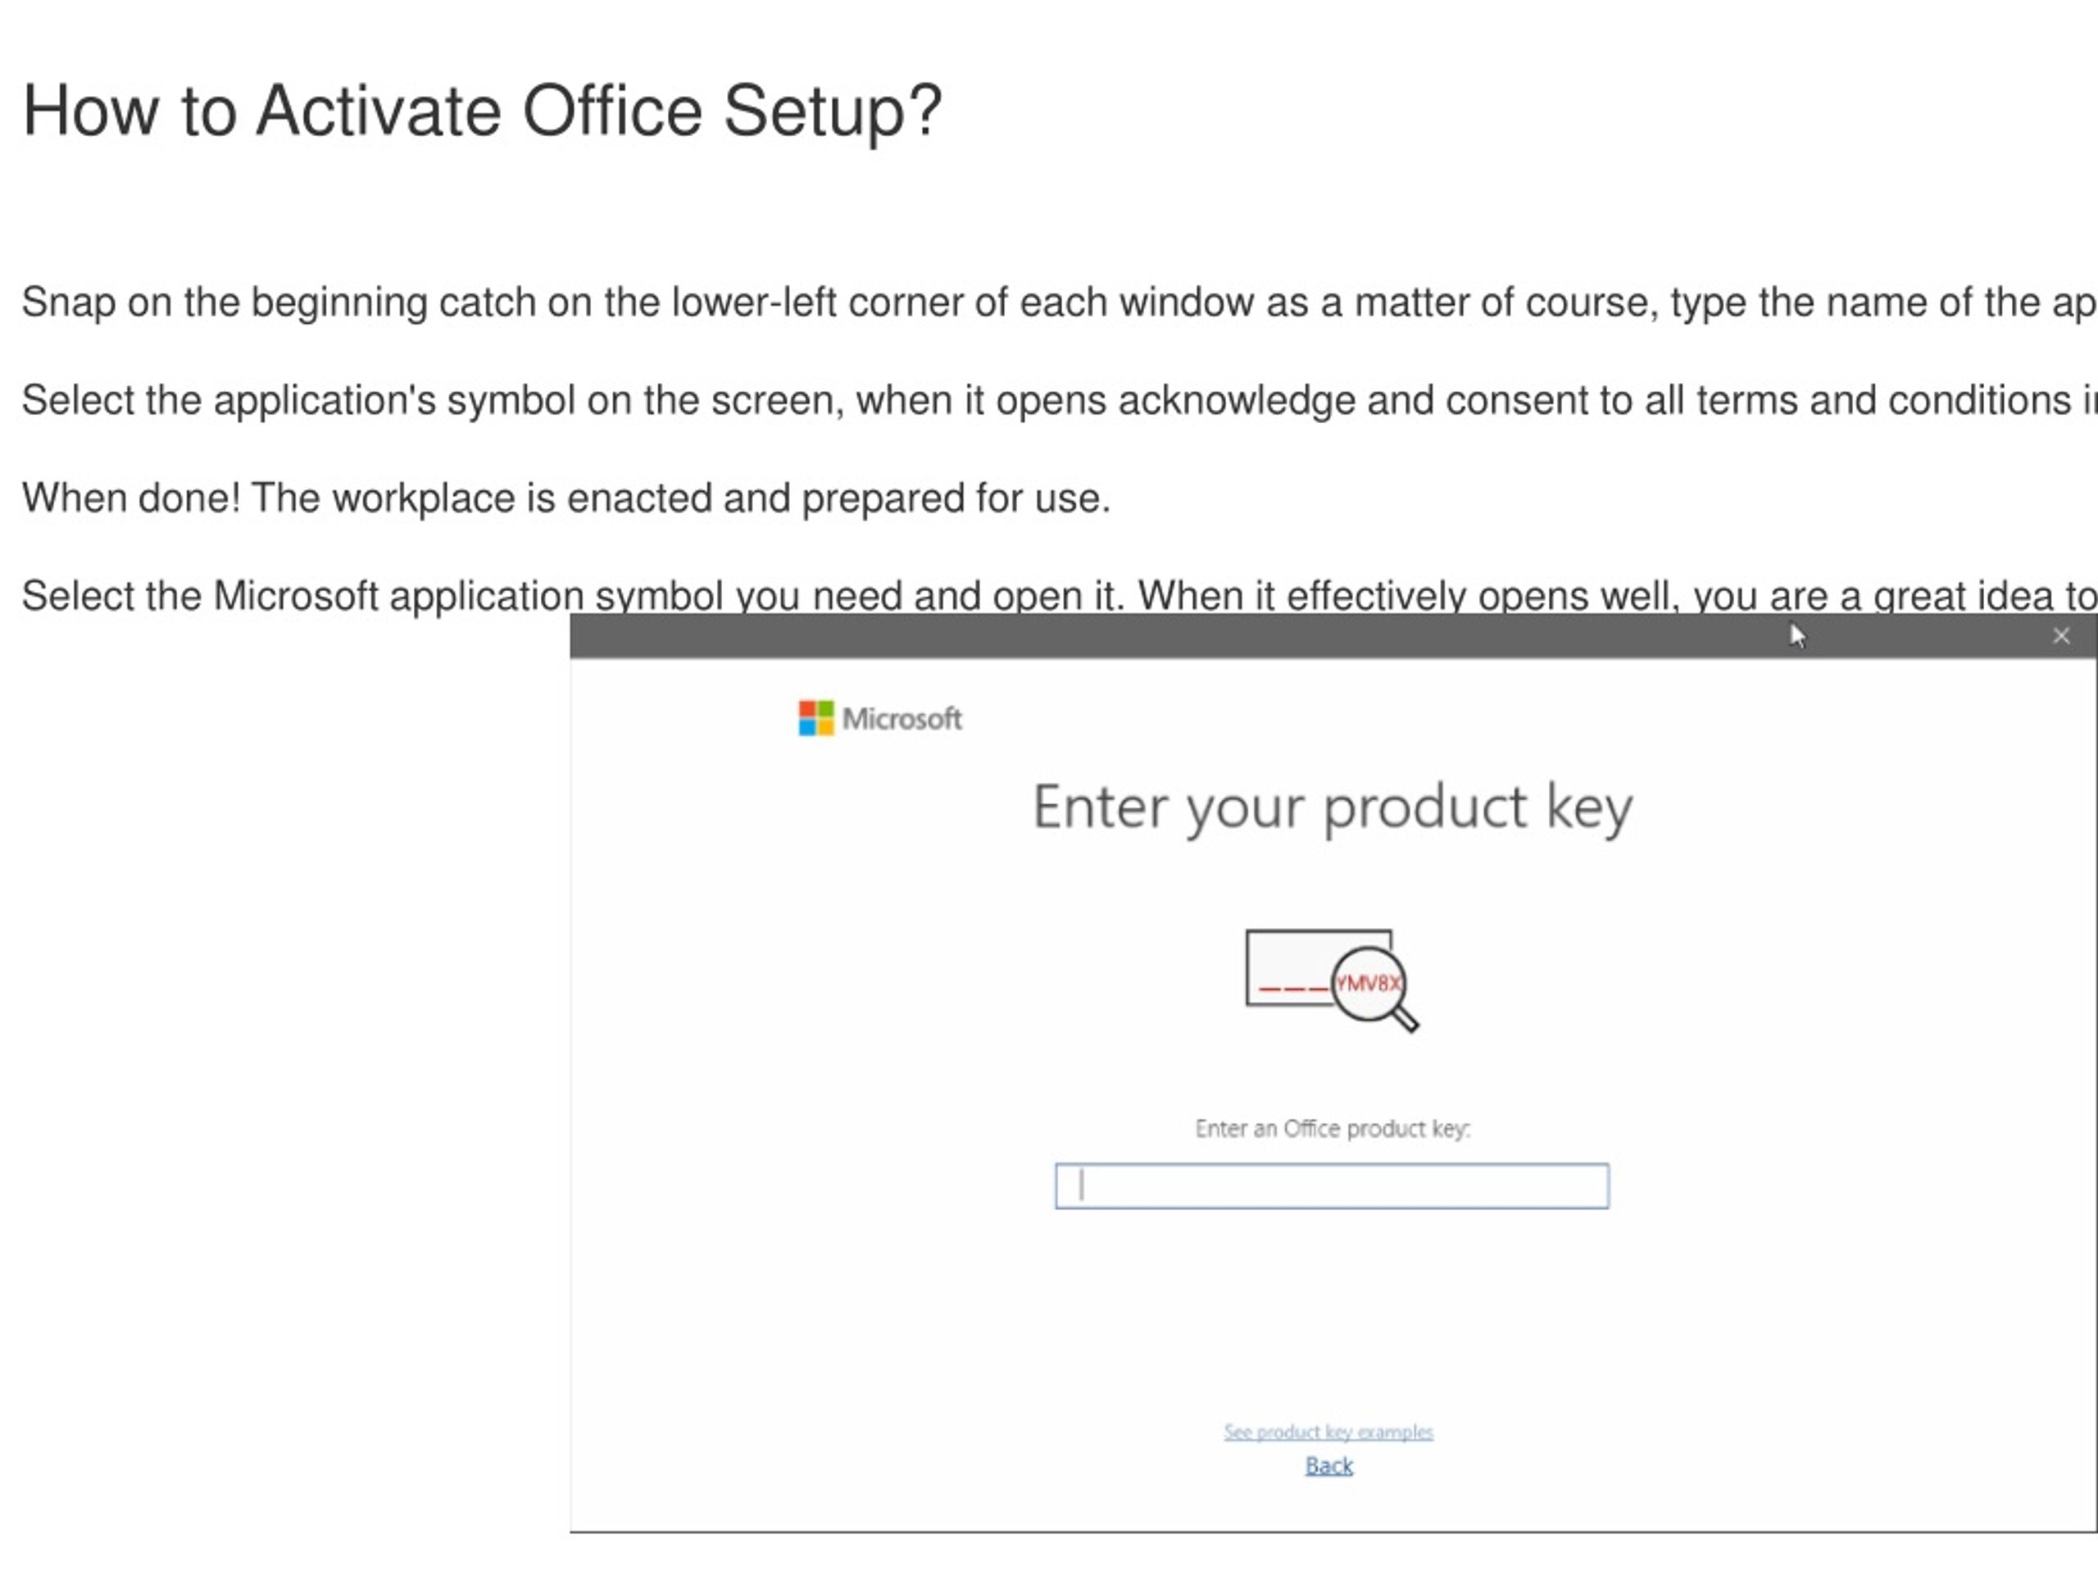The height and width of the screenshot is (1574, 2098).
Task: Click the paragraph starting Select the application's symbol
Action: 1059,400
